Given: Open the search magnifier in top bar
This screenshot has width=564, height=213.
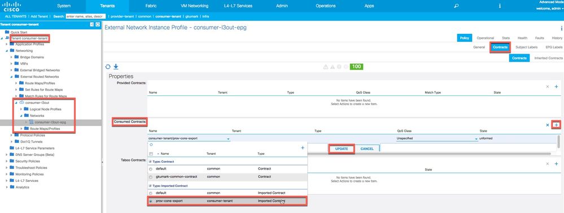Looking at the screenshot, I should pyautogui.click(x=457, y=6).
